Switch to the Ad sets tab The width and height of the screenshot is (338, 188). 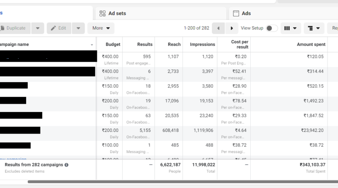[x=161, y=13]
